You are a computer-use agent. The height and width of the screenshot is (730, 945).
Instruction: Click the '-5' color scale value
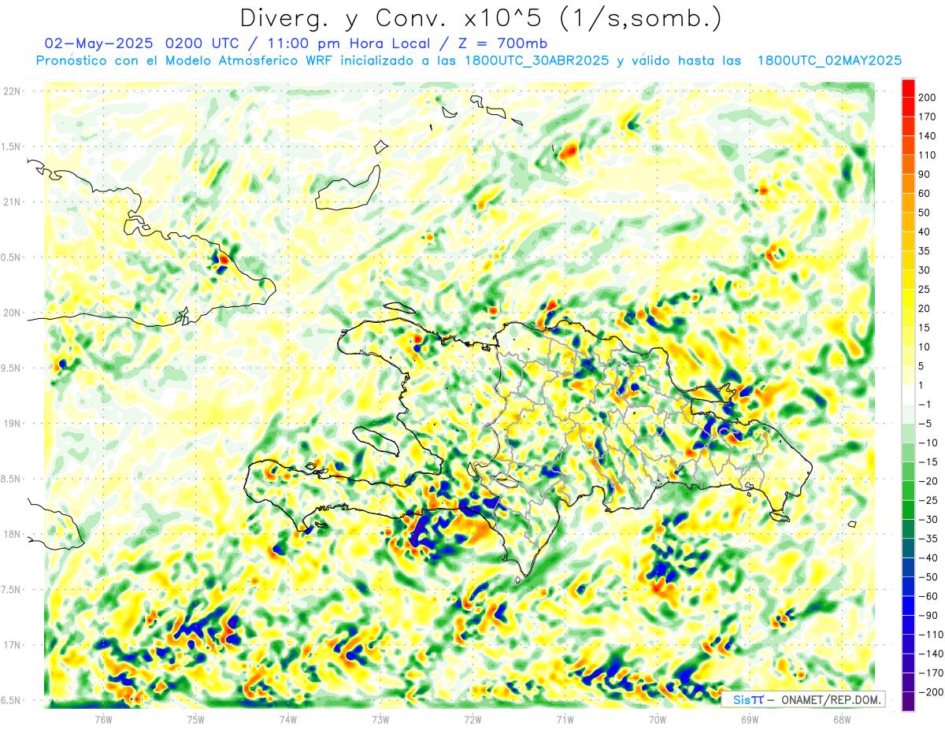coord(925,424)
